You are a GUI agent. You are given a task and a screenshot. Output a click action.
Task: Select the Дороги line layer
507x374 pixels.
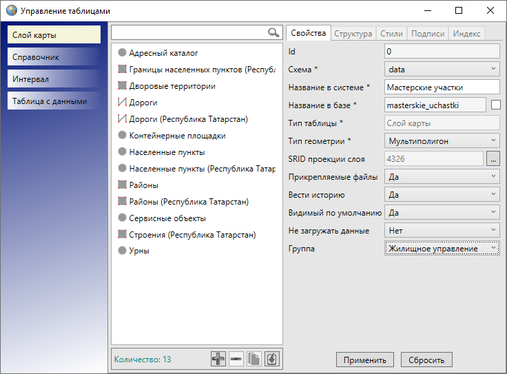point(143,103)
